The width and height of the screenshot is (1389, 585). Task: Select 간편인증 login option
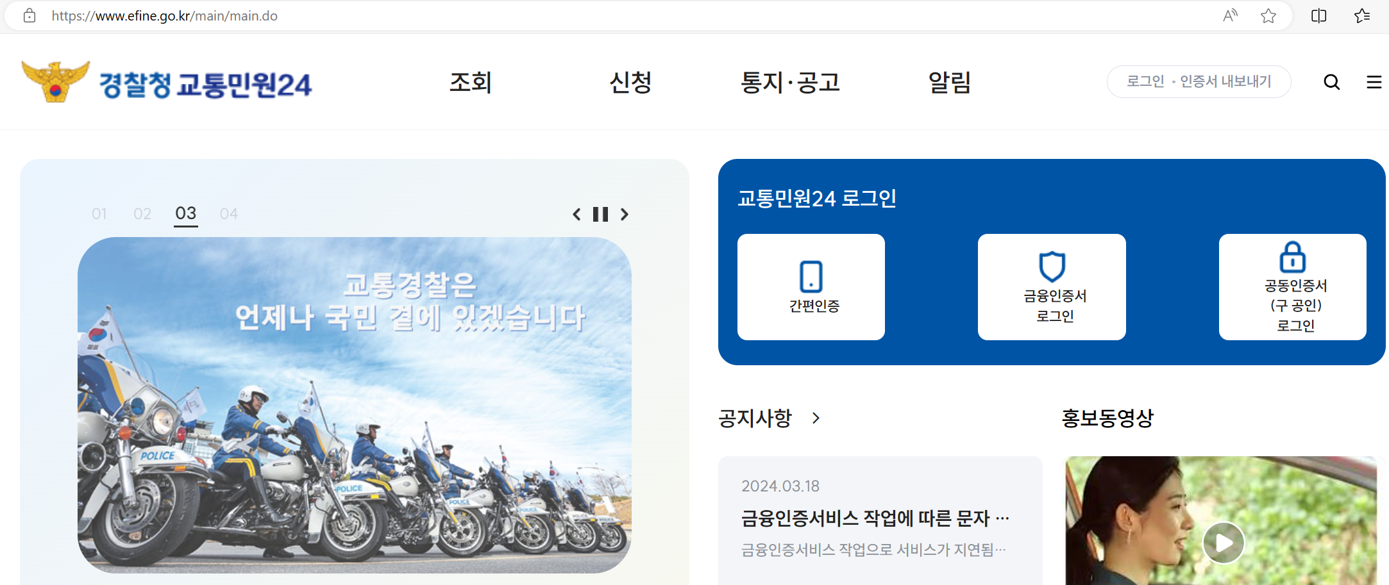[811, 286]
